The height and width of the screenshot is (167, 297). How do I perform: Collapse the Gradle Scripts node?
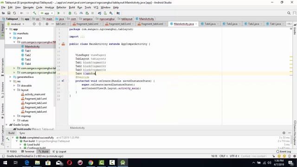[x=6, y=125]
